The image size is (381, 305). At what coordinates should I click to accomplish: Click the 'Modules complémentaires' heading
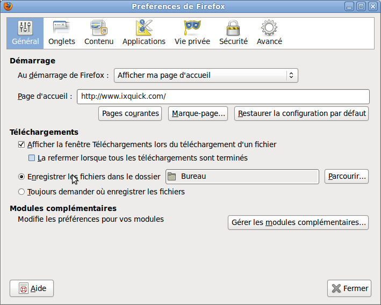tap(63, 208)
